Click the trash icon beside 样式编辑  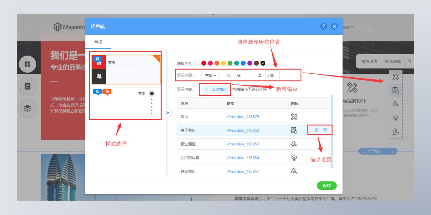tap(409, 61)
